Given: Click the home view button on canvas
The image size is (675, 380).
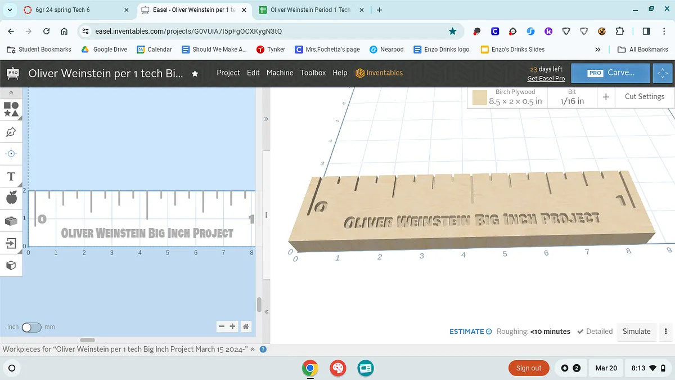Looking at the screenshot, I should coord(246,327).
